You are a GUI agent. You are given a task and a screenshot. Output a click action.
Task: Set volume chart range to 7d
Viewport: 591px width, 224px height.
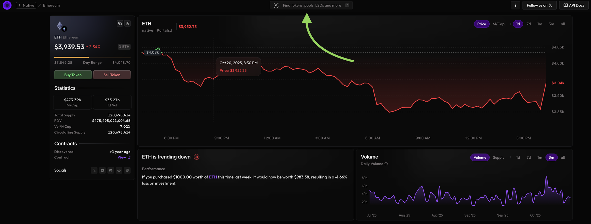tap(529, 158)
